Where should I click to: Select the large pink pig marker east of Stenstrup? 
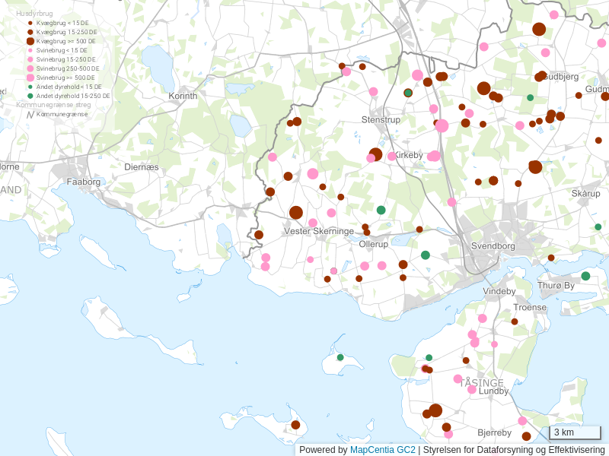(442, 125)
